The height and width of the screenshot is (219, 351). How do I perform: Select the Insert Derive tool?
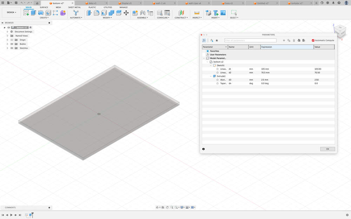(208, 13)
